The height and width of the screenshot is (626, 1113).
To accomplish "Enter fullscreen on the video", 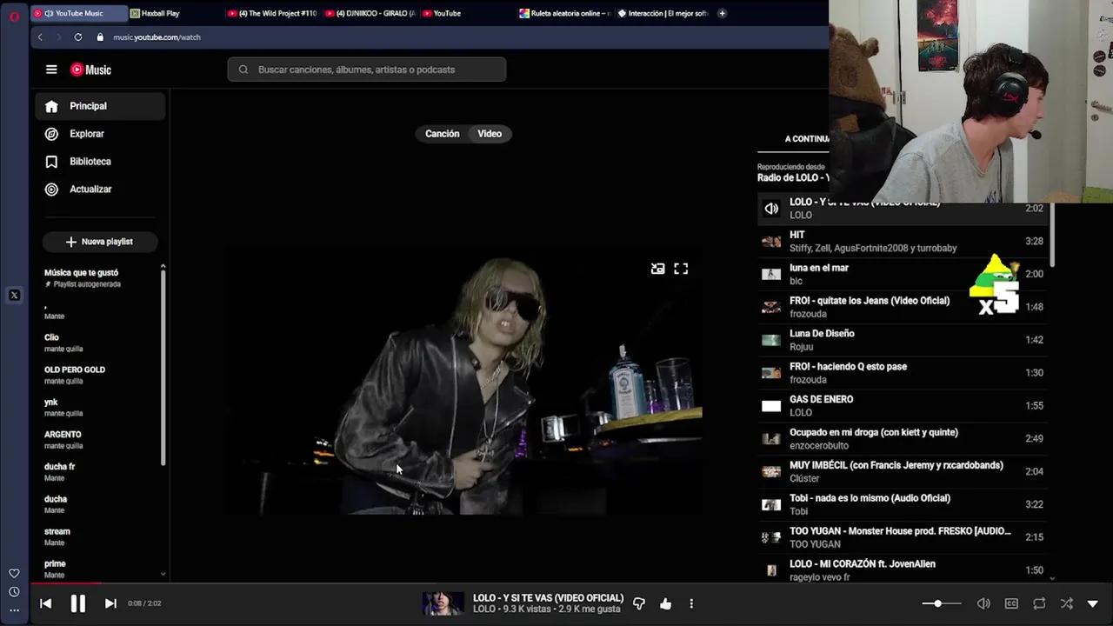I will [x=681, y=270].
